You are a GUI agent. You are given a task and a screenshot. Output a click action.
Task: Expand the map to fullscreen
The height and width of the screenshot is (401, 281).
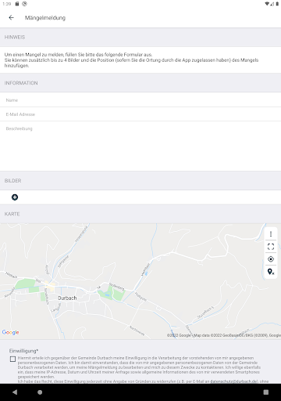coord(271,247)
